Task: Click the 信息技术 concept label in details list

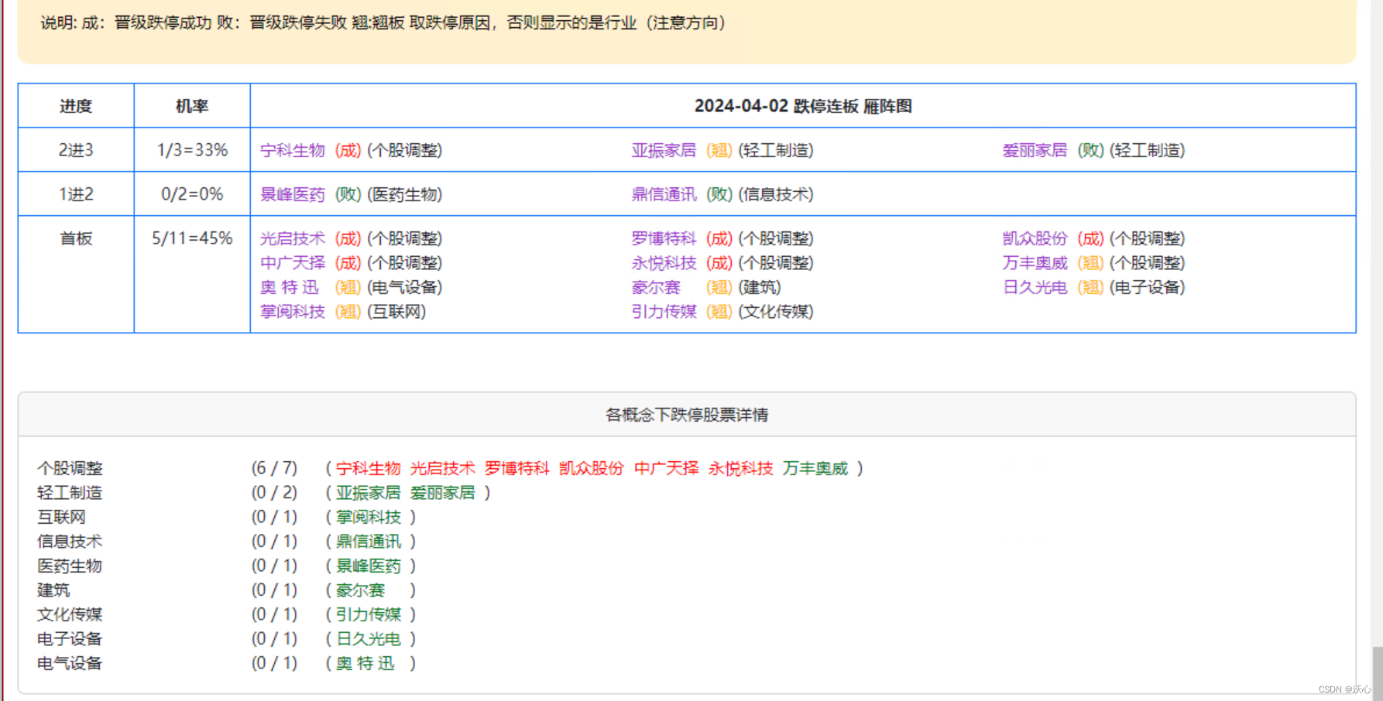Action: (x=70, y=541)
